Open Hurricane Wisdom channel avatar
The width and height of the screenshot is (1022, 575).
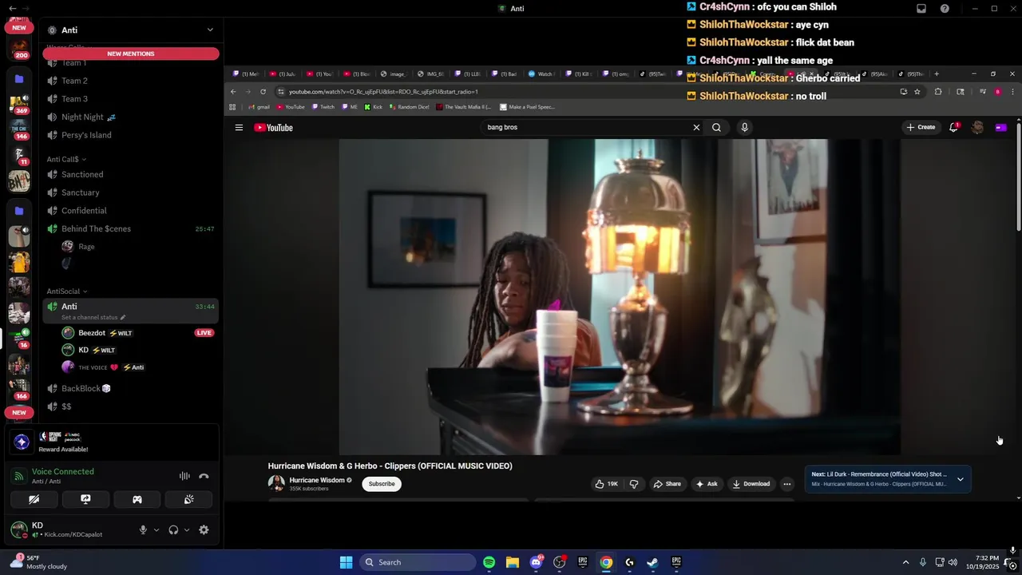coord(276,484)
